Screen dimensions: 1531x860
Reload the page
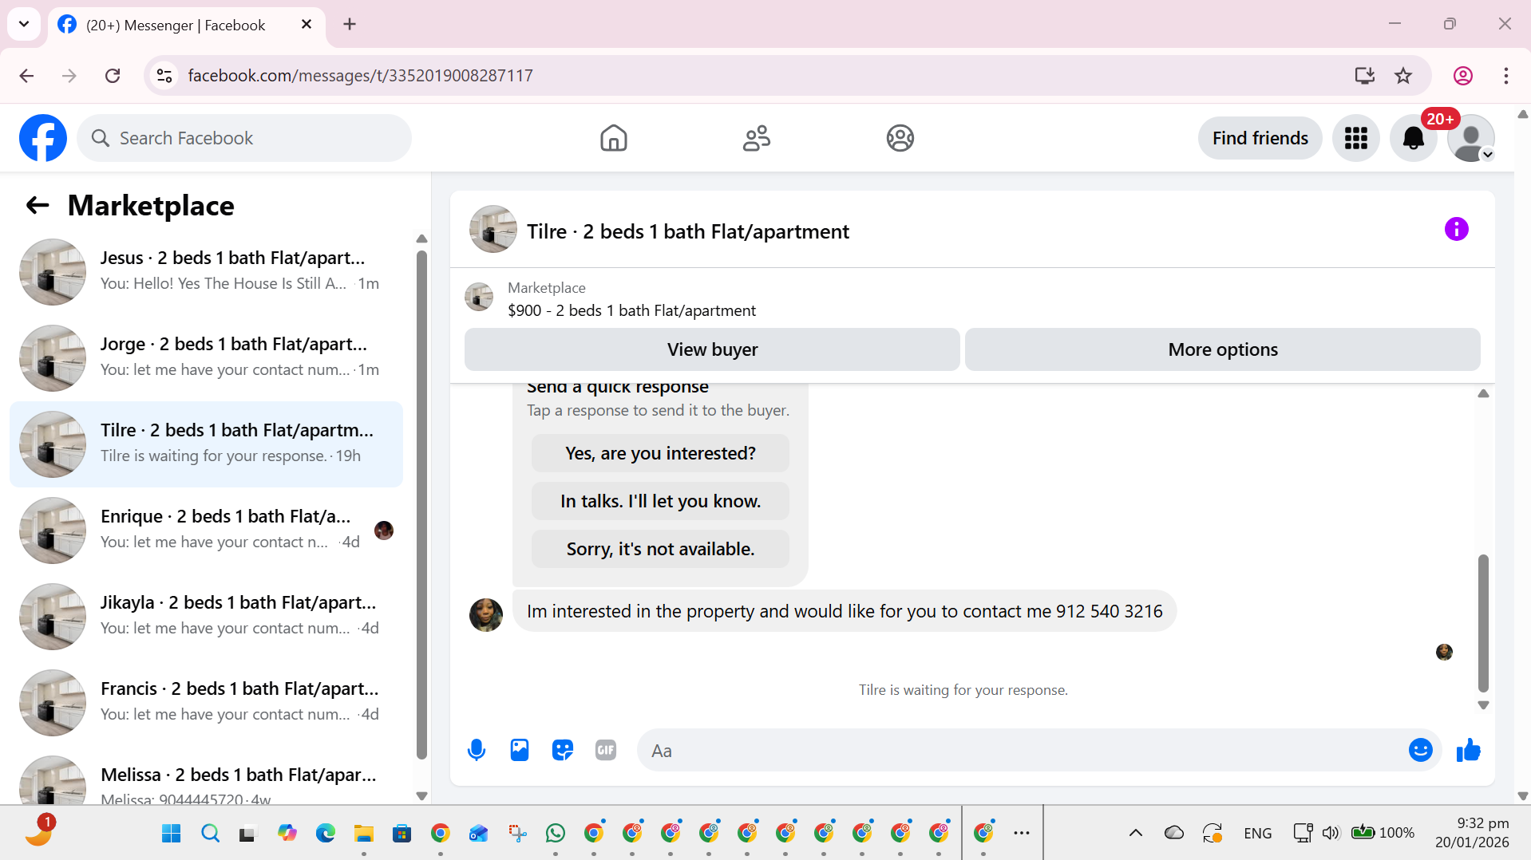113,76
